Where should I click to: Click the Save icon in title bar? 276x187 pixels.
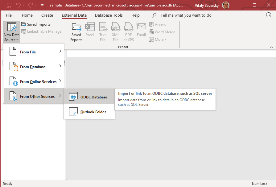tap(10, 5)
